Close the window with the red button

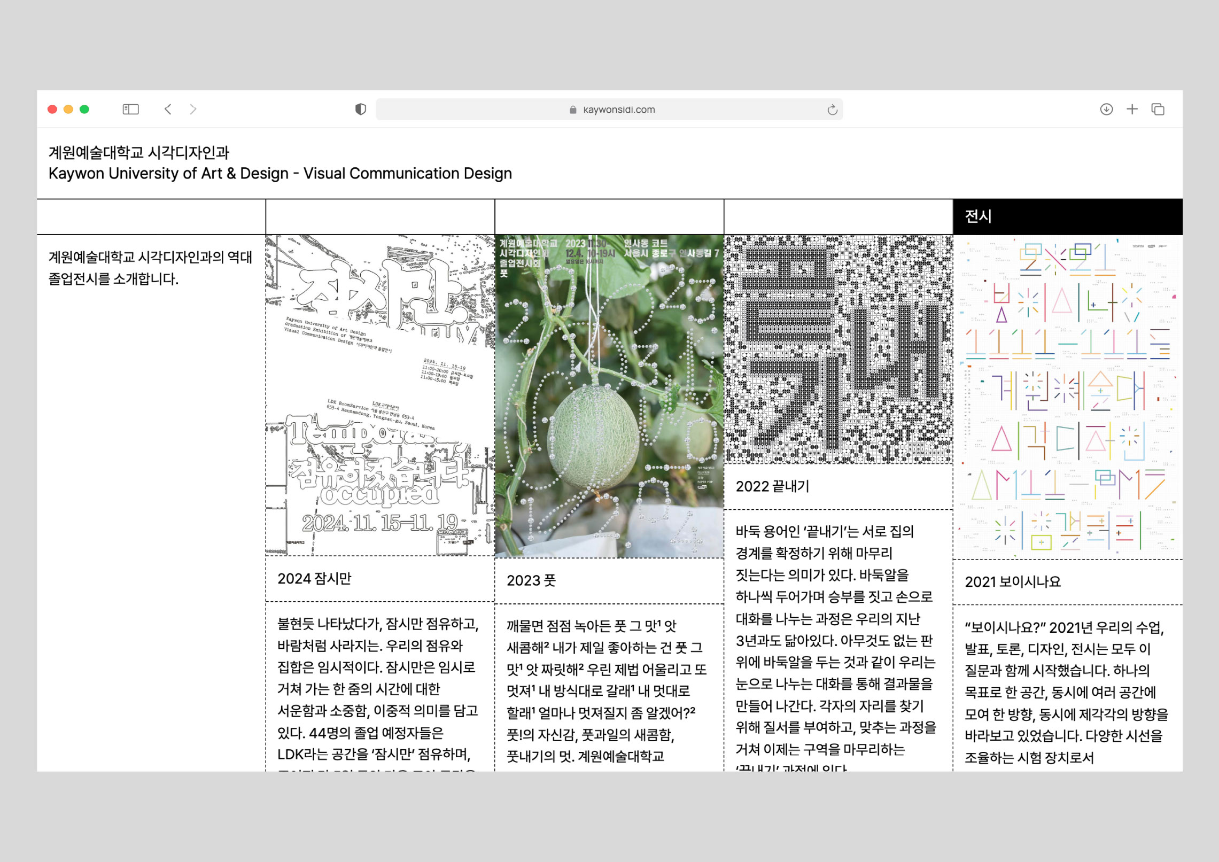coord(52,110)
